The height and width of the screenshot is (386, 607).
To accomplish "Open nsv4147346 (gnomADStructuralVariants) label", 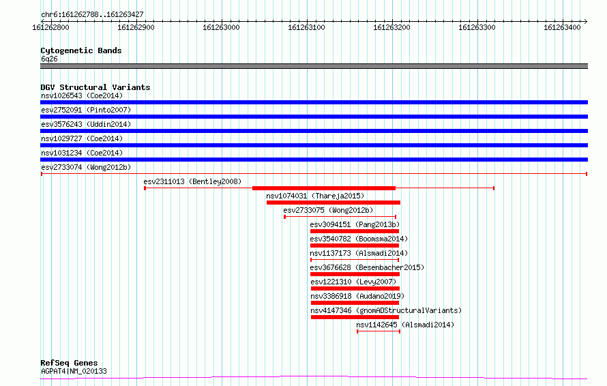I will pos(386,310).
